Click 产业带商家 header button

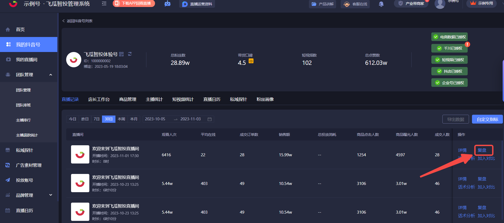[x=411, y=3]
